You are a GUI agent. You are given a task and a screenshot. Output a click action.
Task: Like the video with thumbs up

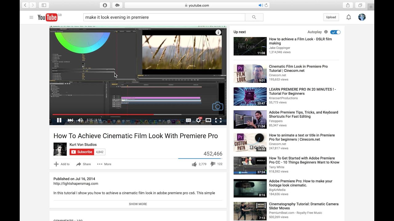pyautogui.click(x=194, y=164)
